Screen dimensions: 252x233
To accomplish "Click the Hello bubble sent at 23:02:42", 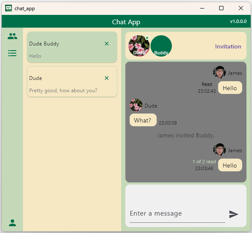I will [x=230, y=88].
